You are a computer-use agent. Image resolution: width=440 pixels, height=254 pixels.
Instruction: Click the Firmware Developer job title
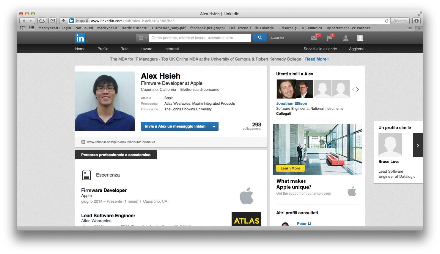(104, 190)
